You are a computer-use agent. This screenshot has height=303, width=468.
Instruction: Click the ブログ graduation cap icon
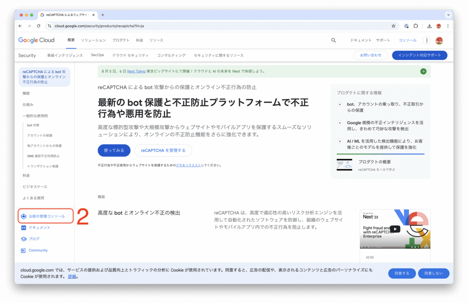pos(24,239)
